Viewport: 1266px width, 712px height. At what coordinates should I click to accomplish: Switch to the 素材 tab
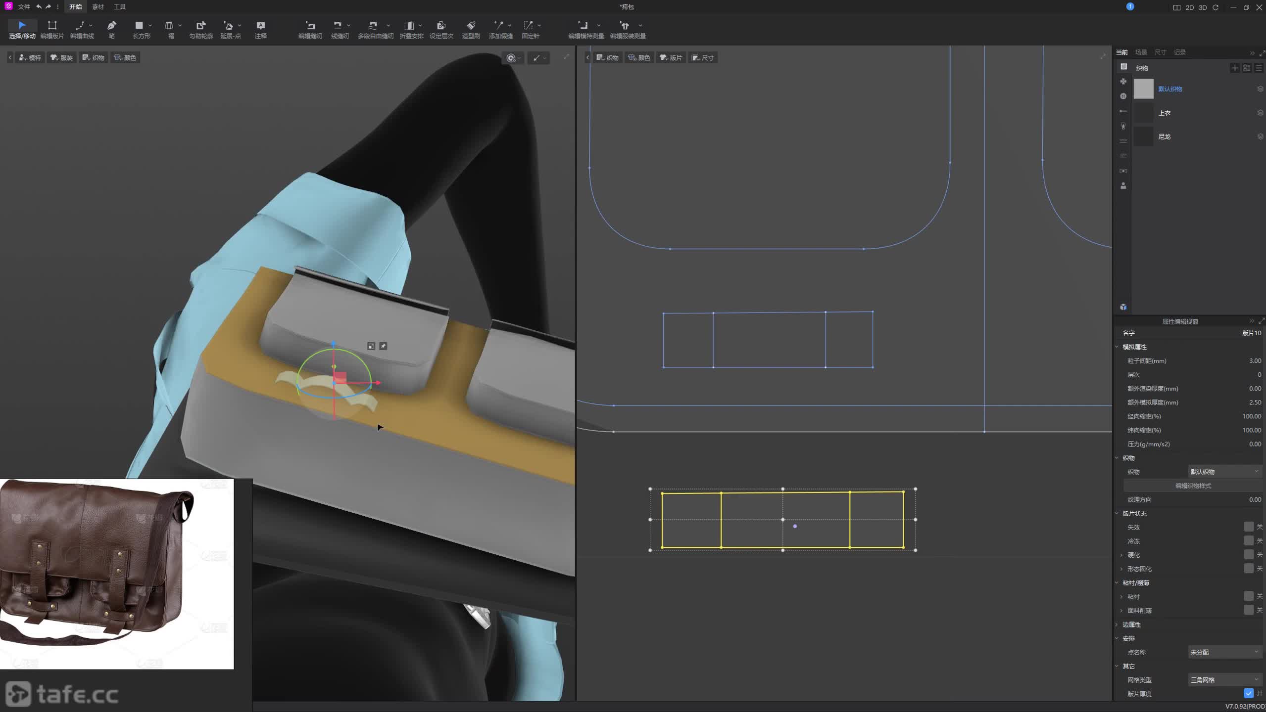[97, 6]
